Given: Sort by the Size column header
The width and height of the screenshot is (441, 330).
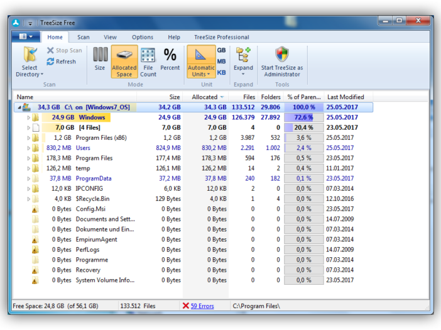Looking at the screenshot, I should 160,97.
